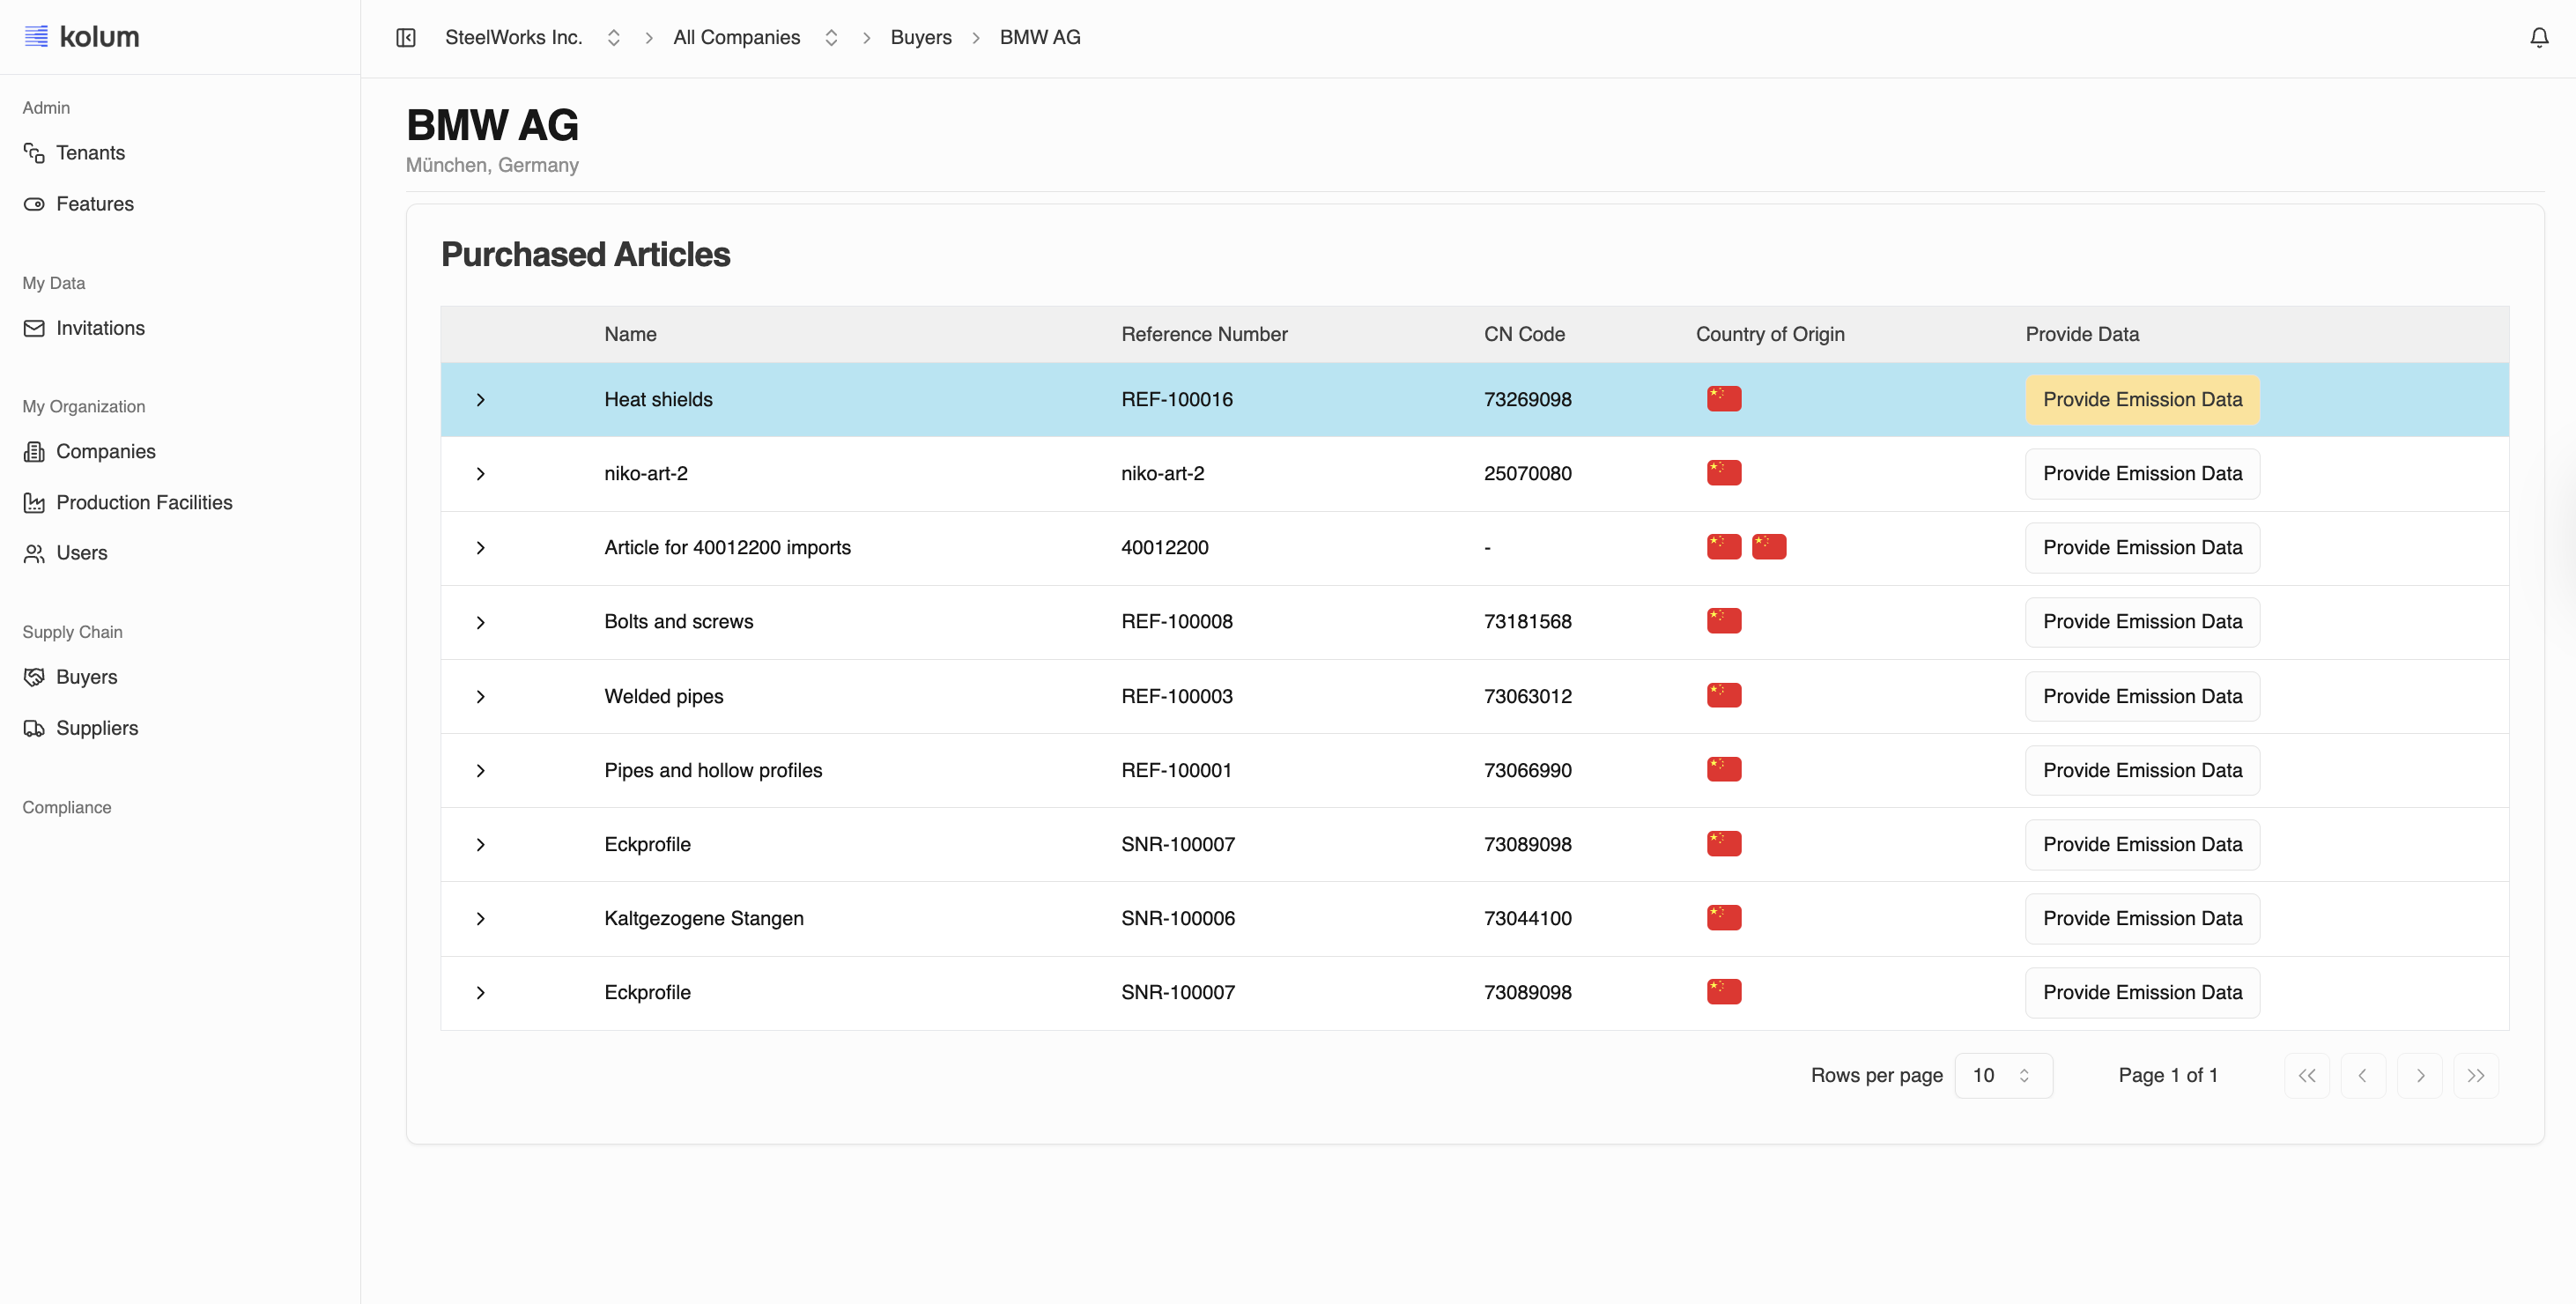Go to Invitations in the sidebar
Viewport: 2576px width, 1304px height.
[100, 328]
